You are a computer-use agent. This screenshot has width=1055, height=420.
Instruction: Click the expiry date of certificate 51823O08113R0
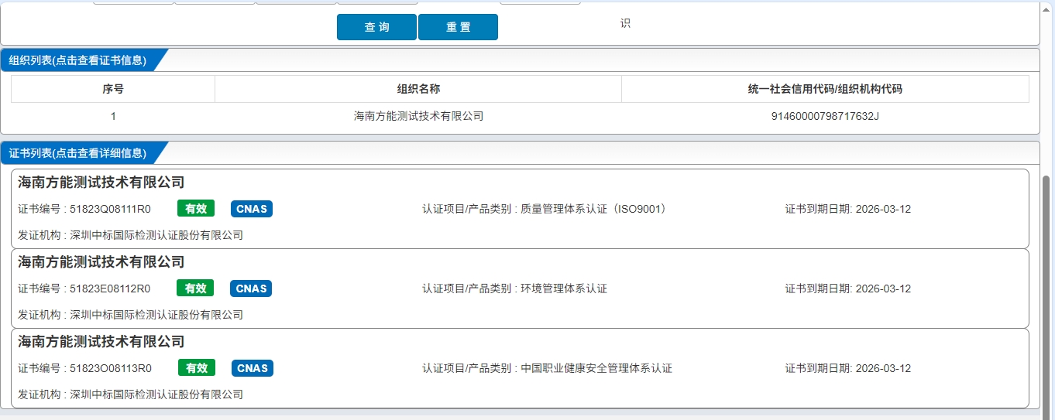[x=883, y=368]
